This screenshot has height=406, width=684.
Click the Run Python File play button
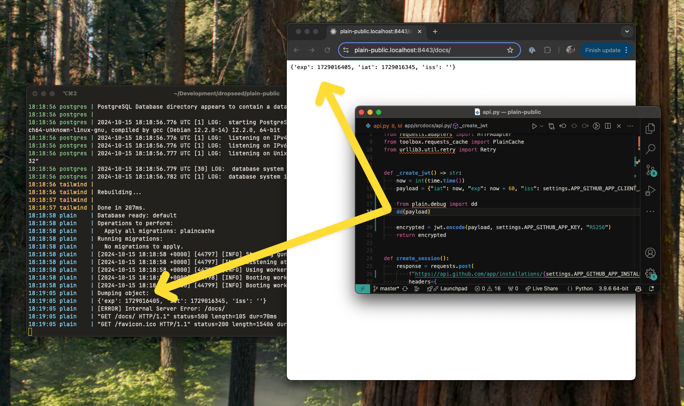534,126
